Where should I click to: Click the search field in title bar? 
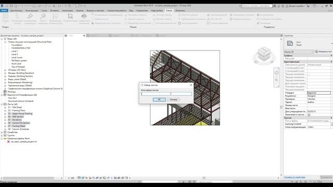(x=257, y=6)
